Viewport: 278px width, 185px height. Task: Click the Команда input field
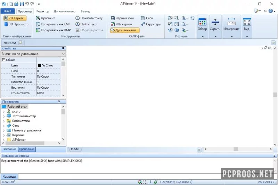120,177
